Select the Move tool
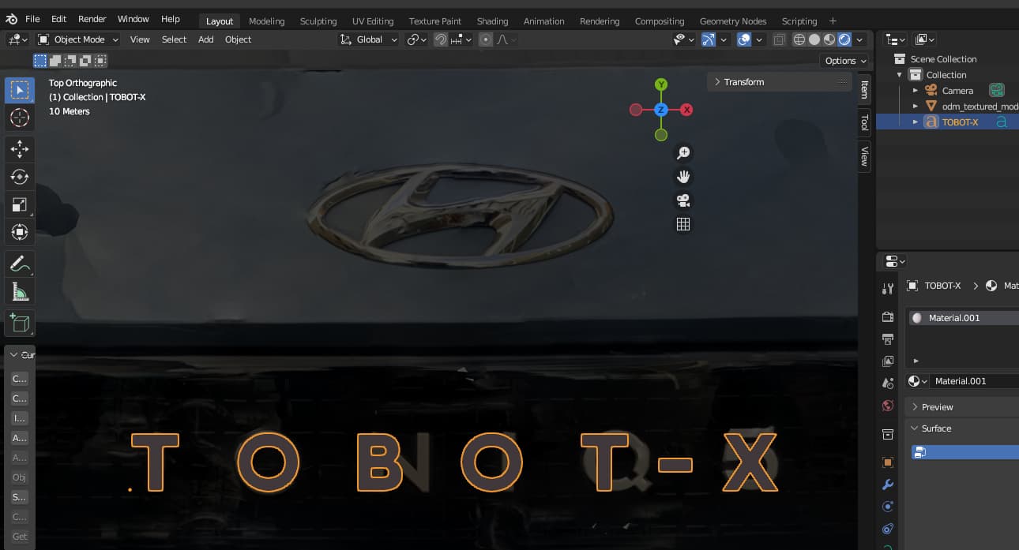Image resolution: width=1019 pixels, height=550 pixels. click(20, 148)
